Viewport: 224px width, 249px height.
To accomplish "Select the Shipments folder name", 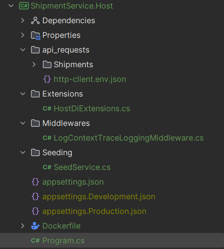I will [73, 64].
